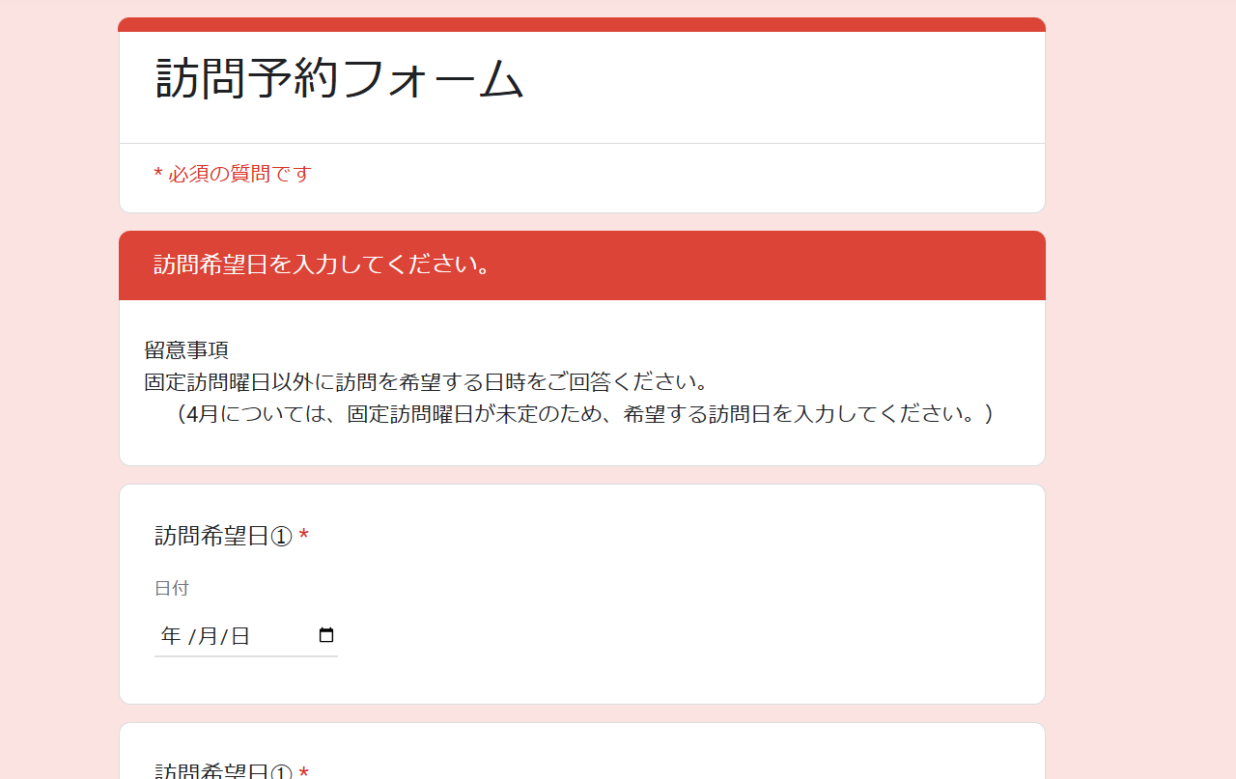Click inside the 年/月/日 date input
This screenshot has height=779, width=1236.
point(222,635)
